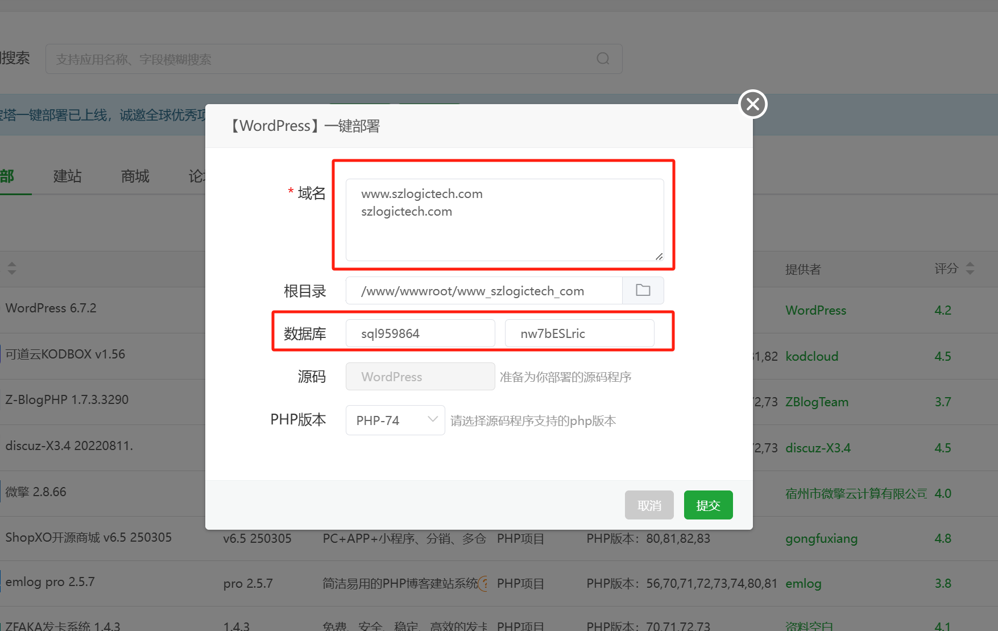Click the resize handle of domain textarea

click(x=659, y=256)
